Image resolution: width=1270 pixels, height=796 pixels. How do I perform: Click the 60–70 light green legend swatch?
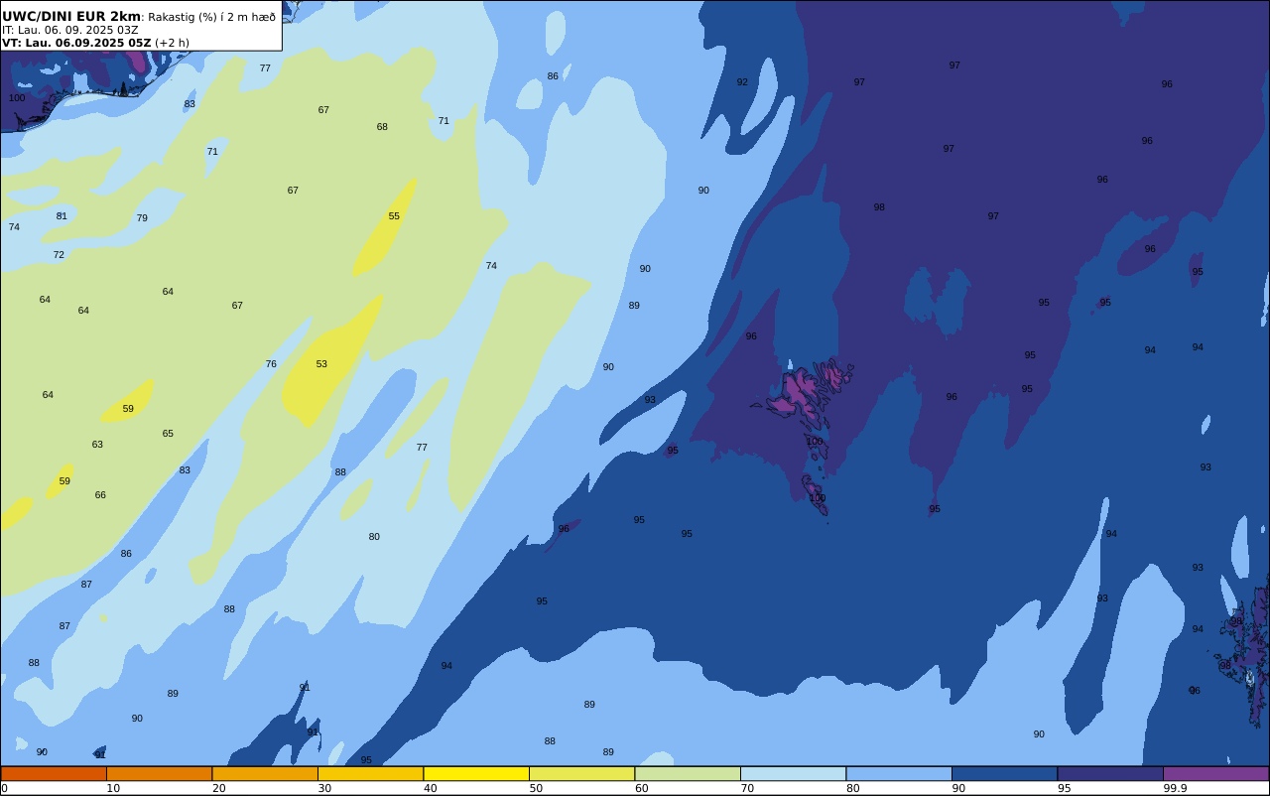click(688, 773)
